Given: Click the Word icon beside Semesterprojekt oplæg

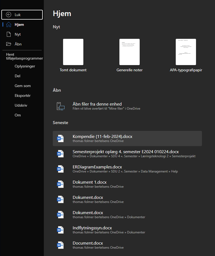Looking at the screenshot, I should [x=60, y=154].
